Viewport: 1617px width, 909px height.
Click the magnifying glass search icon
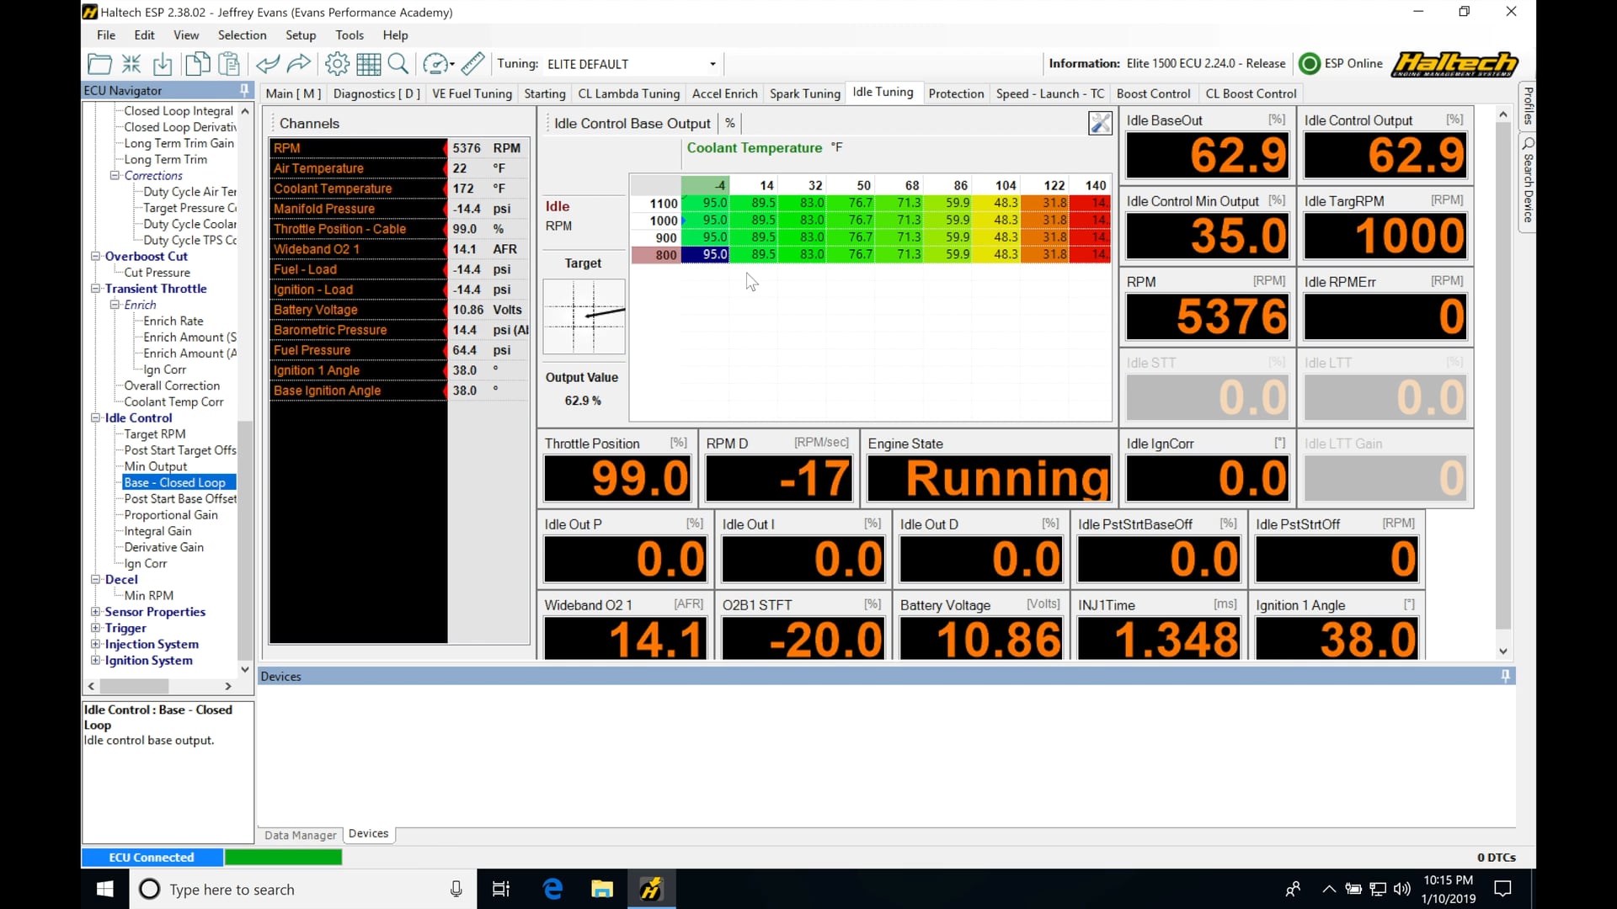(x=398, y=64)
